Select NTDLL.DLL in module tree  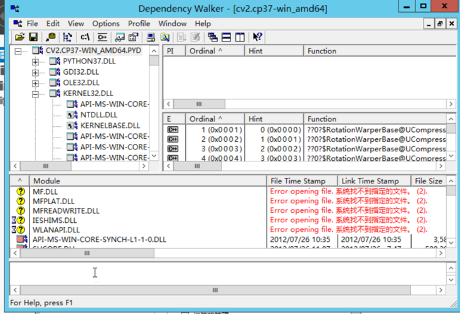point(99,115)
